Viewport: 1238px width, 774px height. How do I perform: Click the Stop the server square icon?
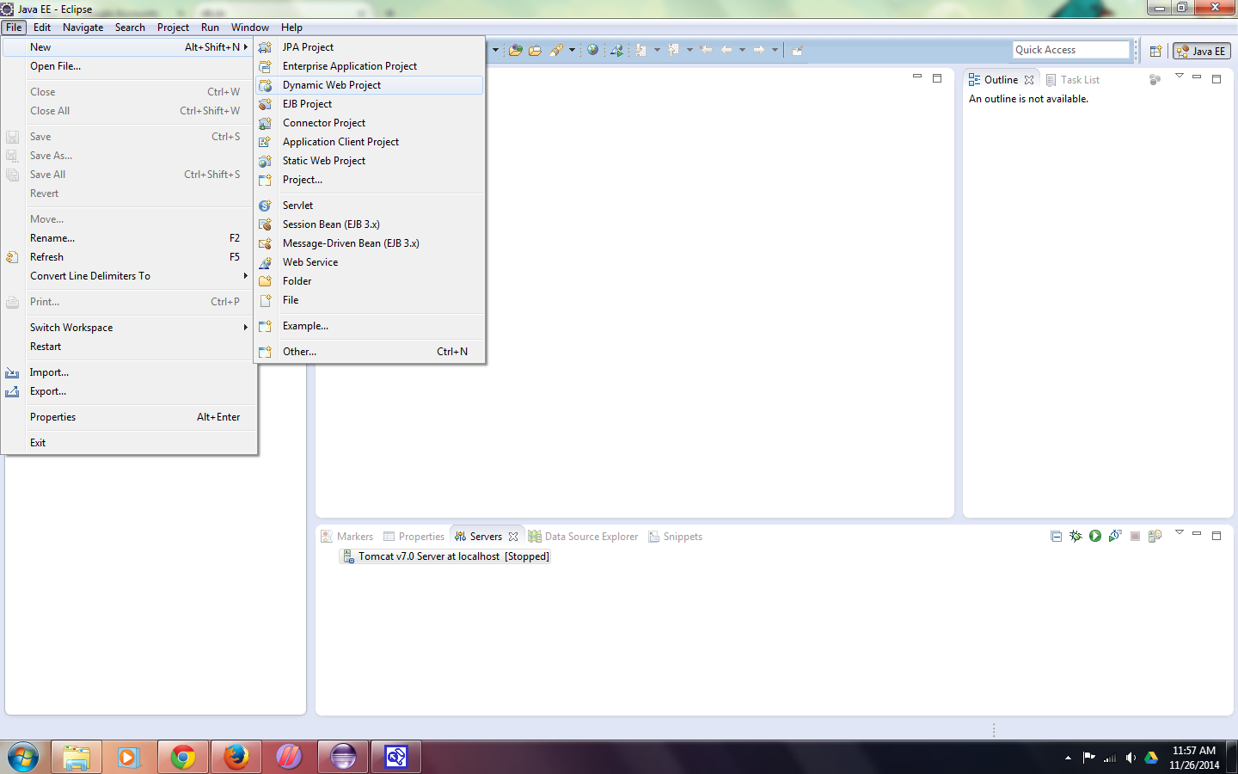[1135, 536]
